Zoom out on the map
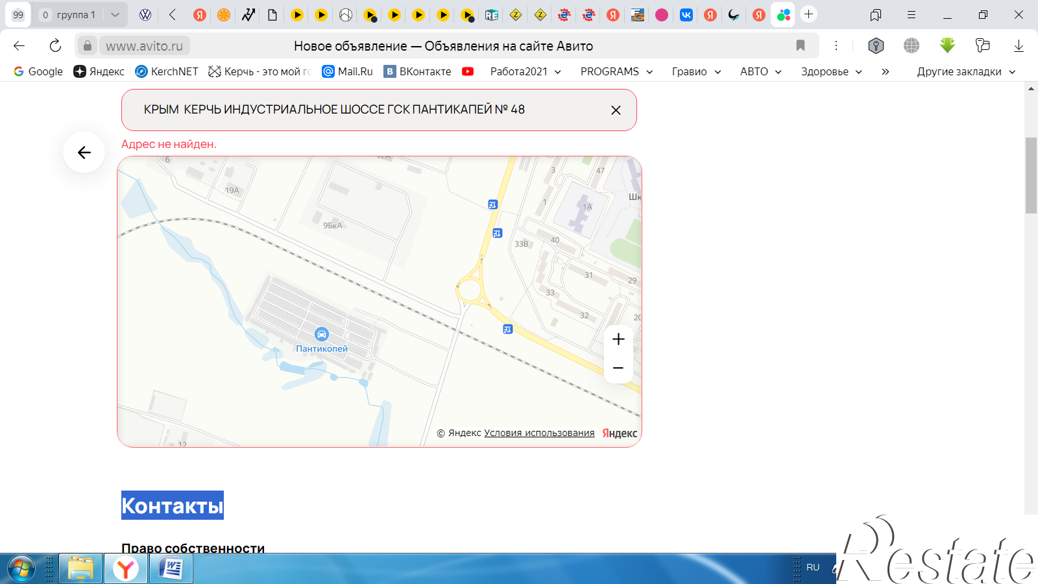1038x584 pixels. pyautogui.click(x=618, y=368)
